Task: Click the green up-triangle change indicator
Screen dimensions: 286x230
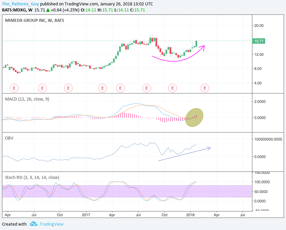Action: click(x=48, y=10)
